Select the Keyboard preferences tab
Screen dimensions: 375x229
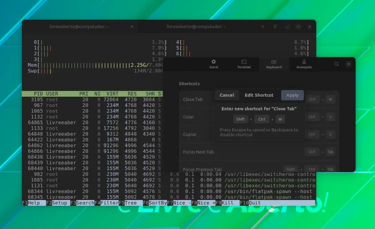click(x=274, y=64)
